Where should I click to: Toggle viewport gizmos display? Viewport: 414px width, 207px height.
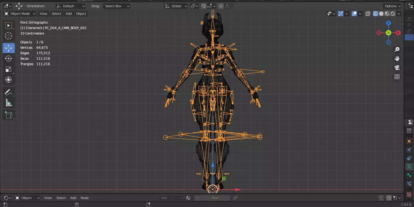coord(341,14)
